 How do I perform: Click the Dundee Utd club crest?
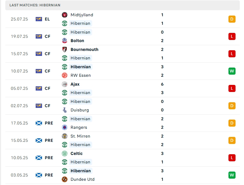65,179
